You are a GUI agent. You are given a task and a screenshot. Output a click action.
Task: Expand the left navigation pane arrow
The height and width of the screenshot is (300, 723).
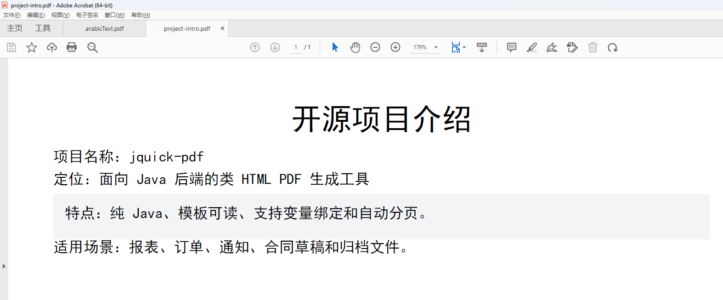(x=4, y=266)
